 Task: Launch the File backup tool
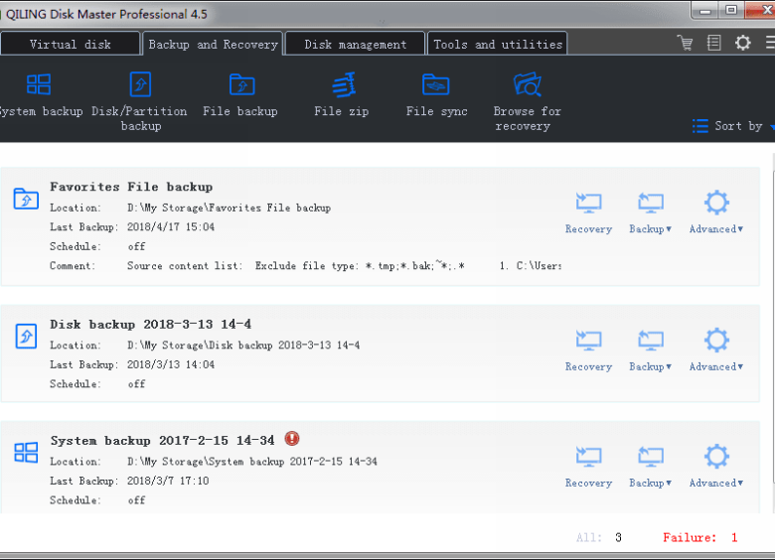tap(240, 94)
